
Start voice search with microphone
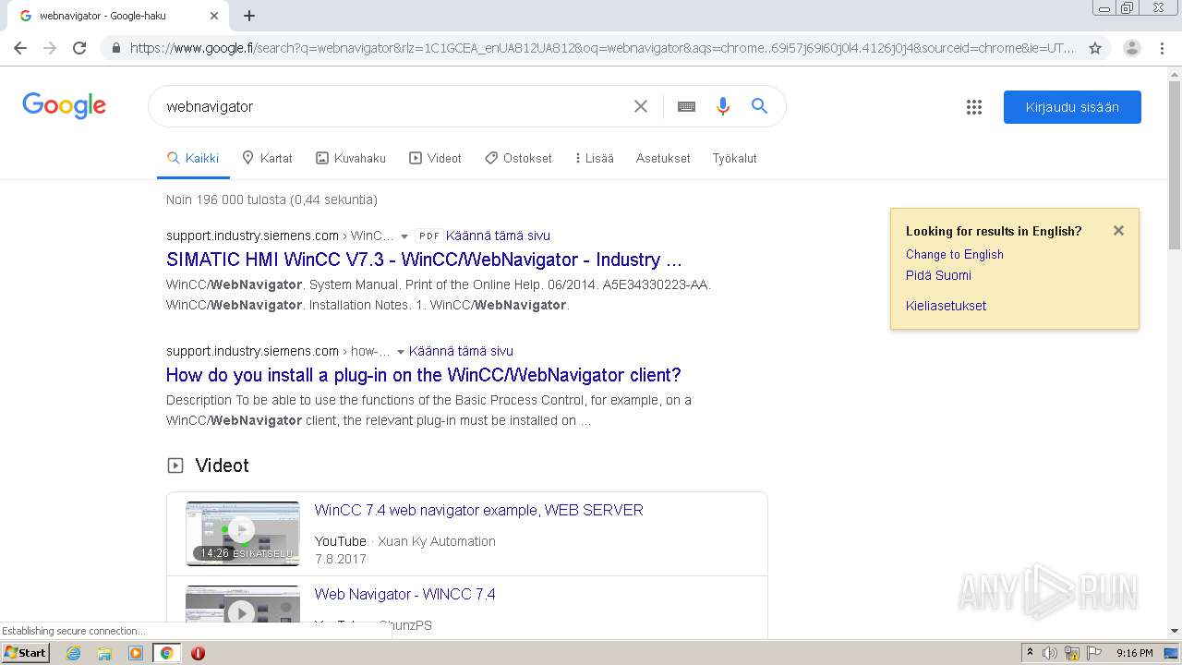(x=723, y=106)
